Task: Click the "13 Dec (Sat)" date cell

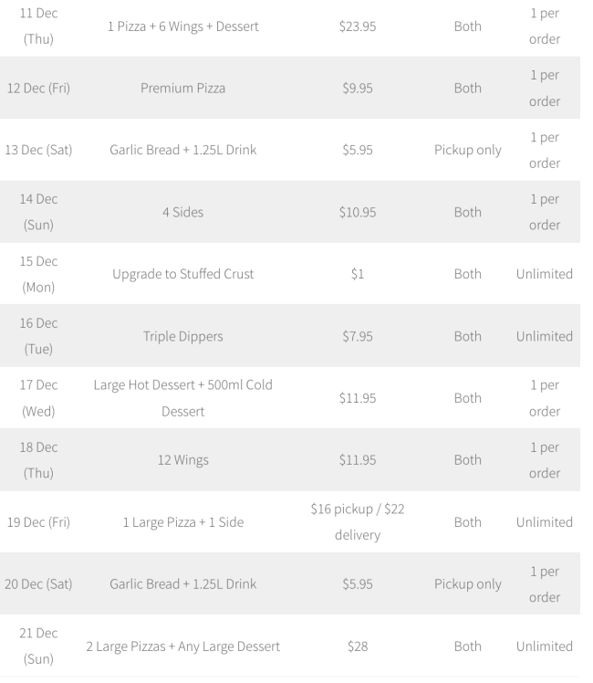Action: (x=37, y=150)
